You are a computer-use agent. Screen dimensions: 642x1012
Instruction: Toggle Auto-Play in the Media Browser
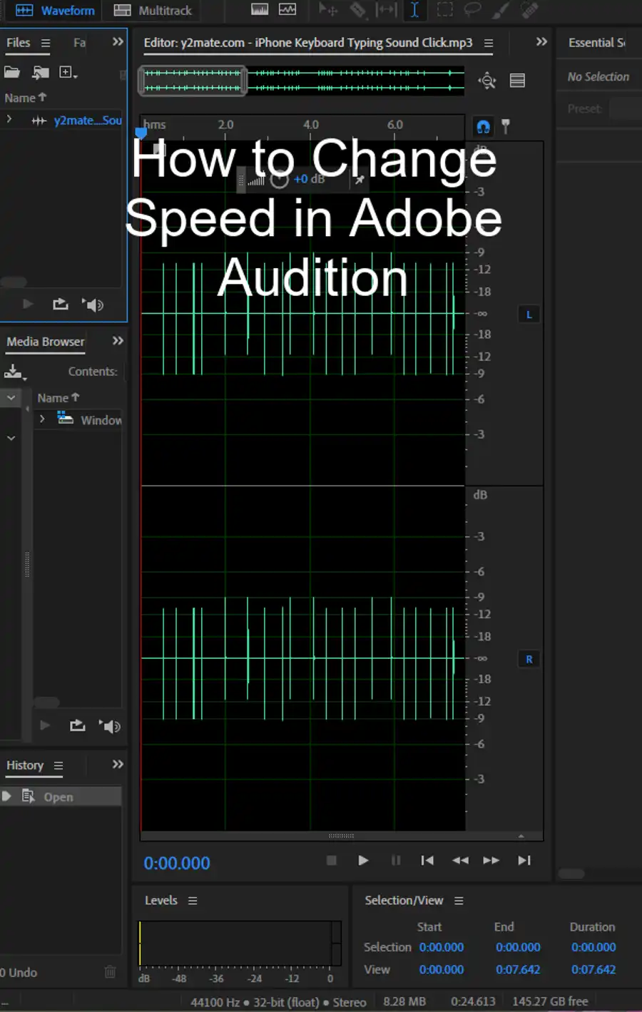pyautogui.click(x=110, y=726)
